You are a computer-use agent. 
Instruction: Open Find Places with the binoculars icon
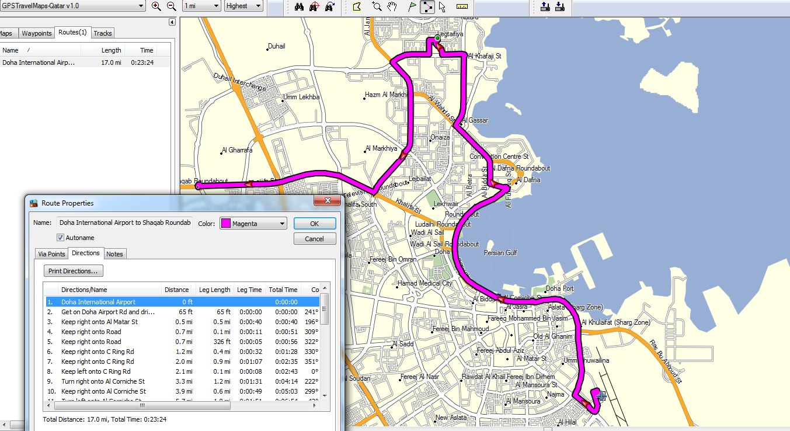pyautogui.click(x=300, y=7)
